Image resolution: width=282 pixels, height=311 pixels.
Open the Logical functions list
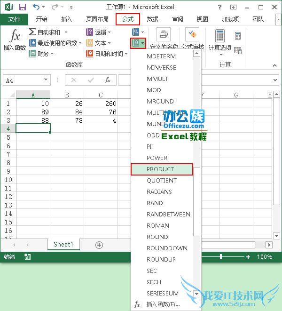point(98,32)
